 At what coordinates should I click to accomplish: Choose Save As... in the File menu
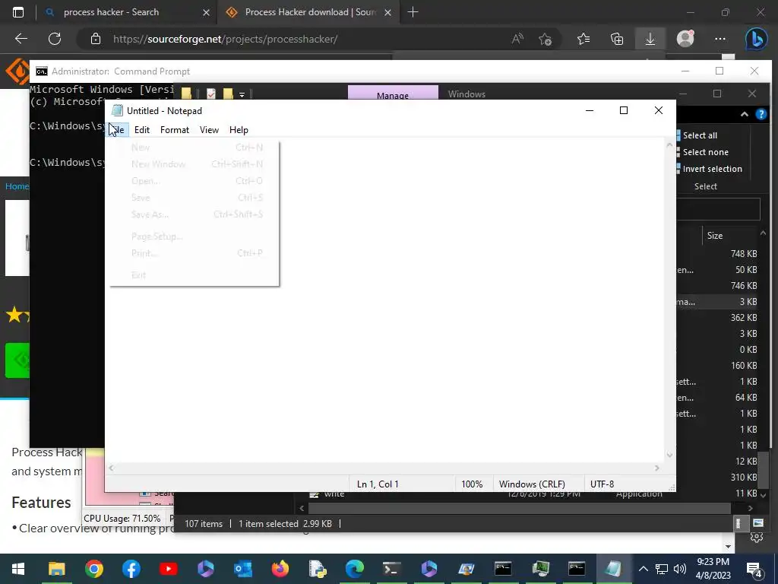pyautogui.click(x=194, y=214)
